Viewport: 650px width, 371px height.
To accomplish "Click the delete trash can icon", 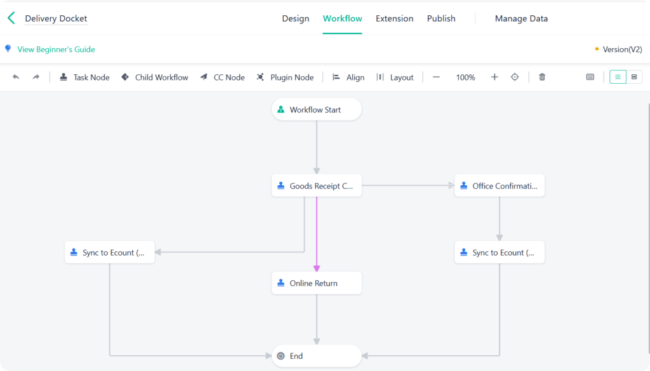I will coord(542,77).
